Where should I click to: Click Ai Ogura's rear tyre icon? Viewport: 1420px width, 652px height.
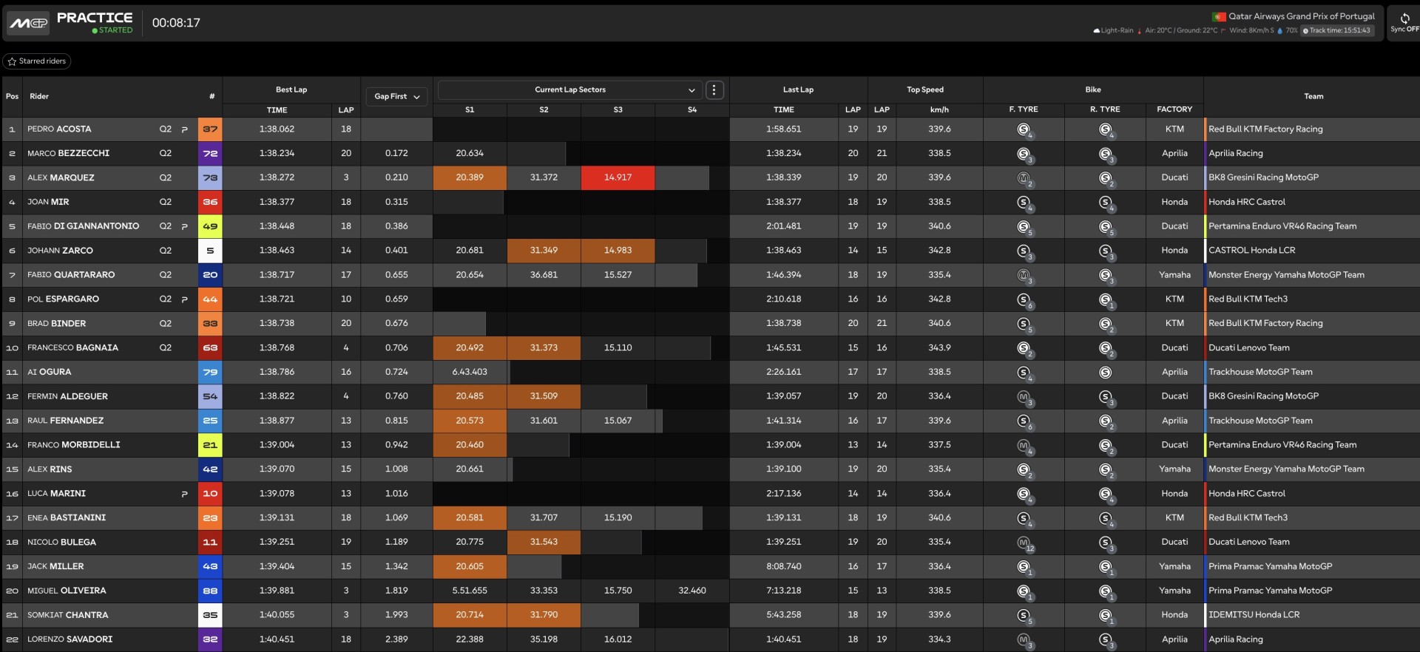(x=1105, y=373)
